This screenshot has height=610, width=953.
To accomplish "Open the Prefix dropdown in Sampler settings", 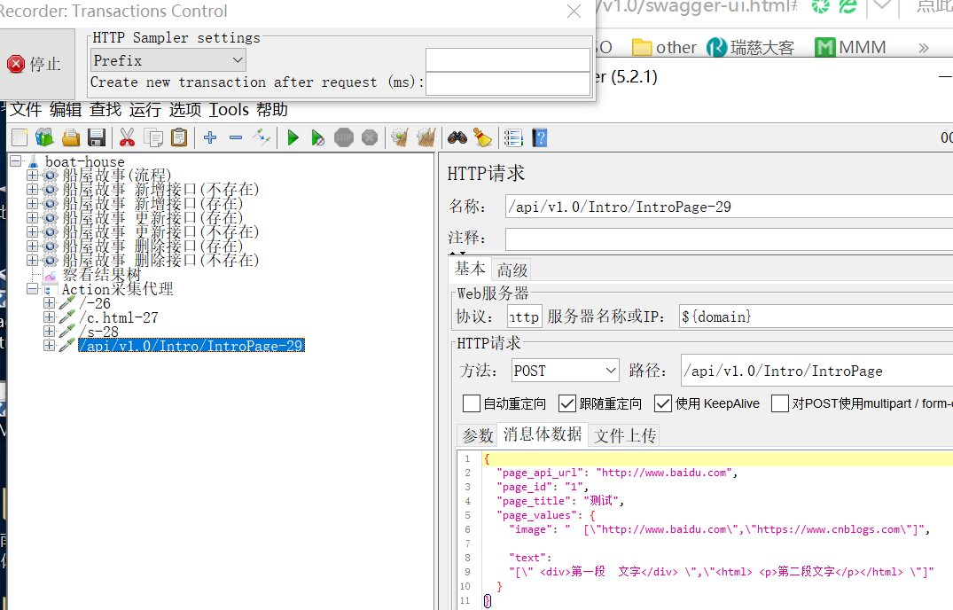I will tap(168, 60).
